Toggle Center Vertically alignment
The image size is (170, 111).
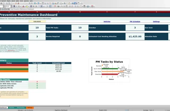click(x=41, y=6)
